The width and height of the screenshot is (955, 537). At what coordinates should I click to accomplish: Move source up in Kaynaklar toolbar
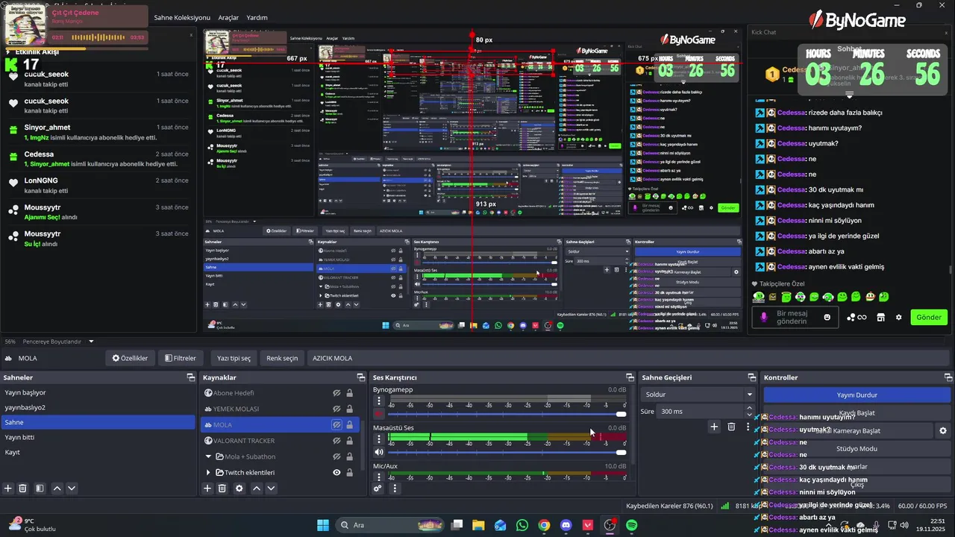(x=256, y=488)
